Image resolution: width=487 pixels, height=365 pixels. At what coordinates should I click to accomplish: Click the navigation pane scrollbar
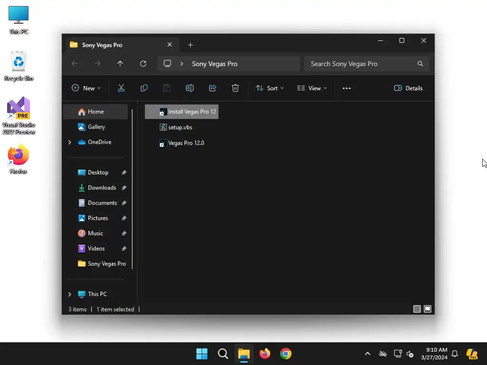132,189
